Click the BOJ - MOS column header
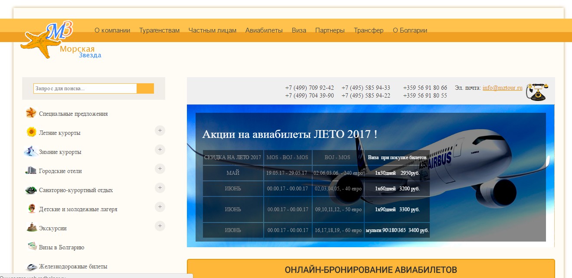 [338, 157]
